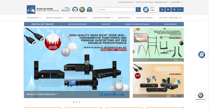Open Kontakt & Beratung link
The height and width of the screenshot is (109, 209).
click(125, 2)
